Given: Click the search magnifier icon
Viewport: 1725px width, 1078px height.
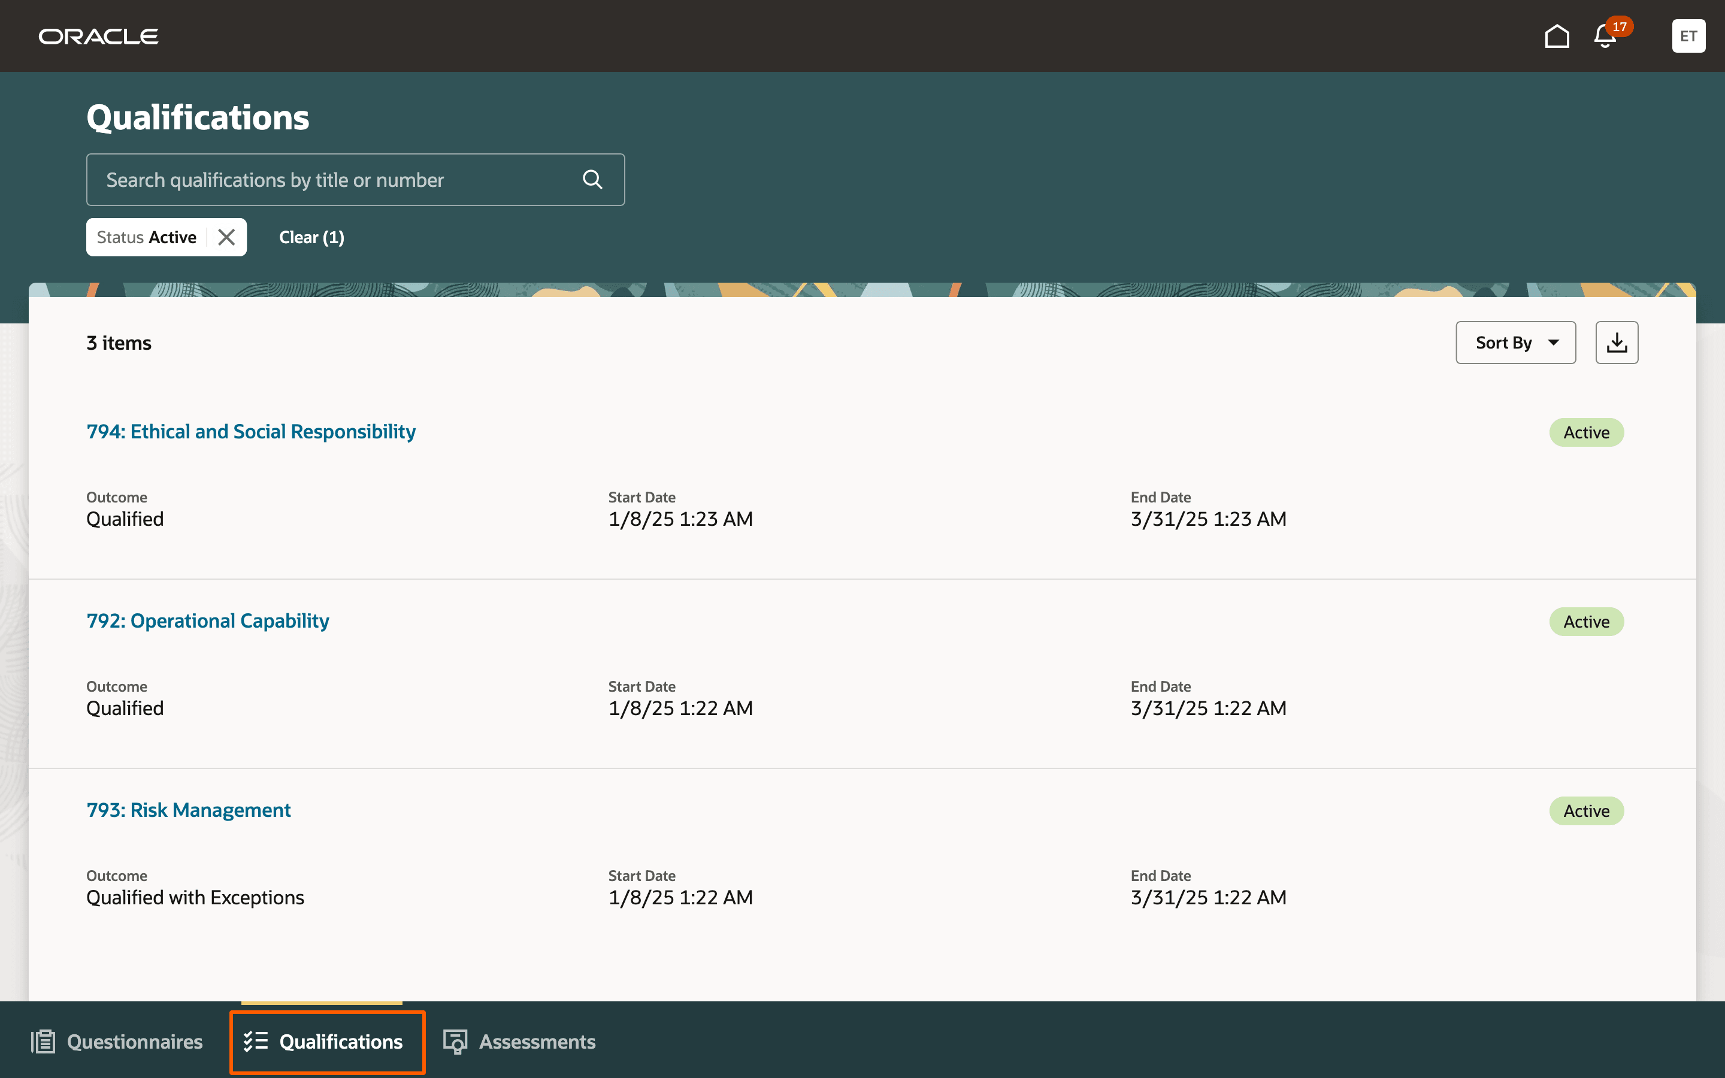Looking at the screenshot, I should click(x=592, y=180).
